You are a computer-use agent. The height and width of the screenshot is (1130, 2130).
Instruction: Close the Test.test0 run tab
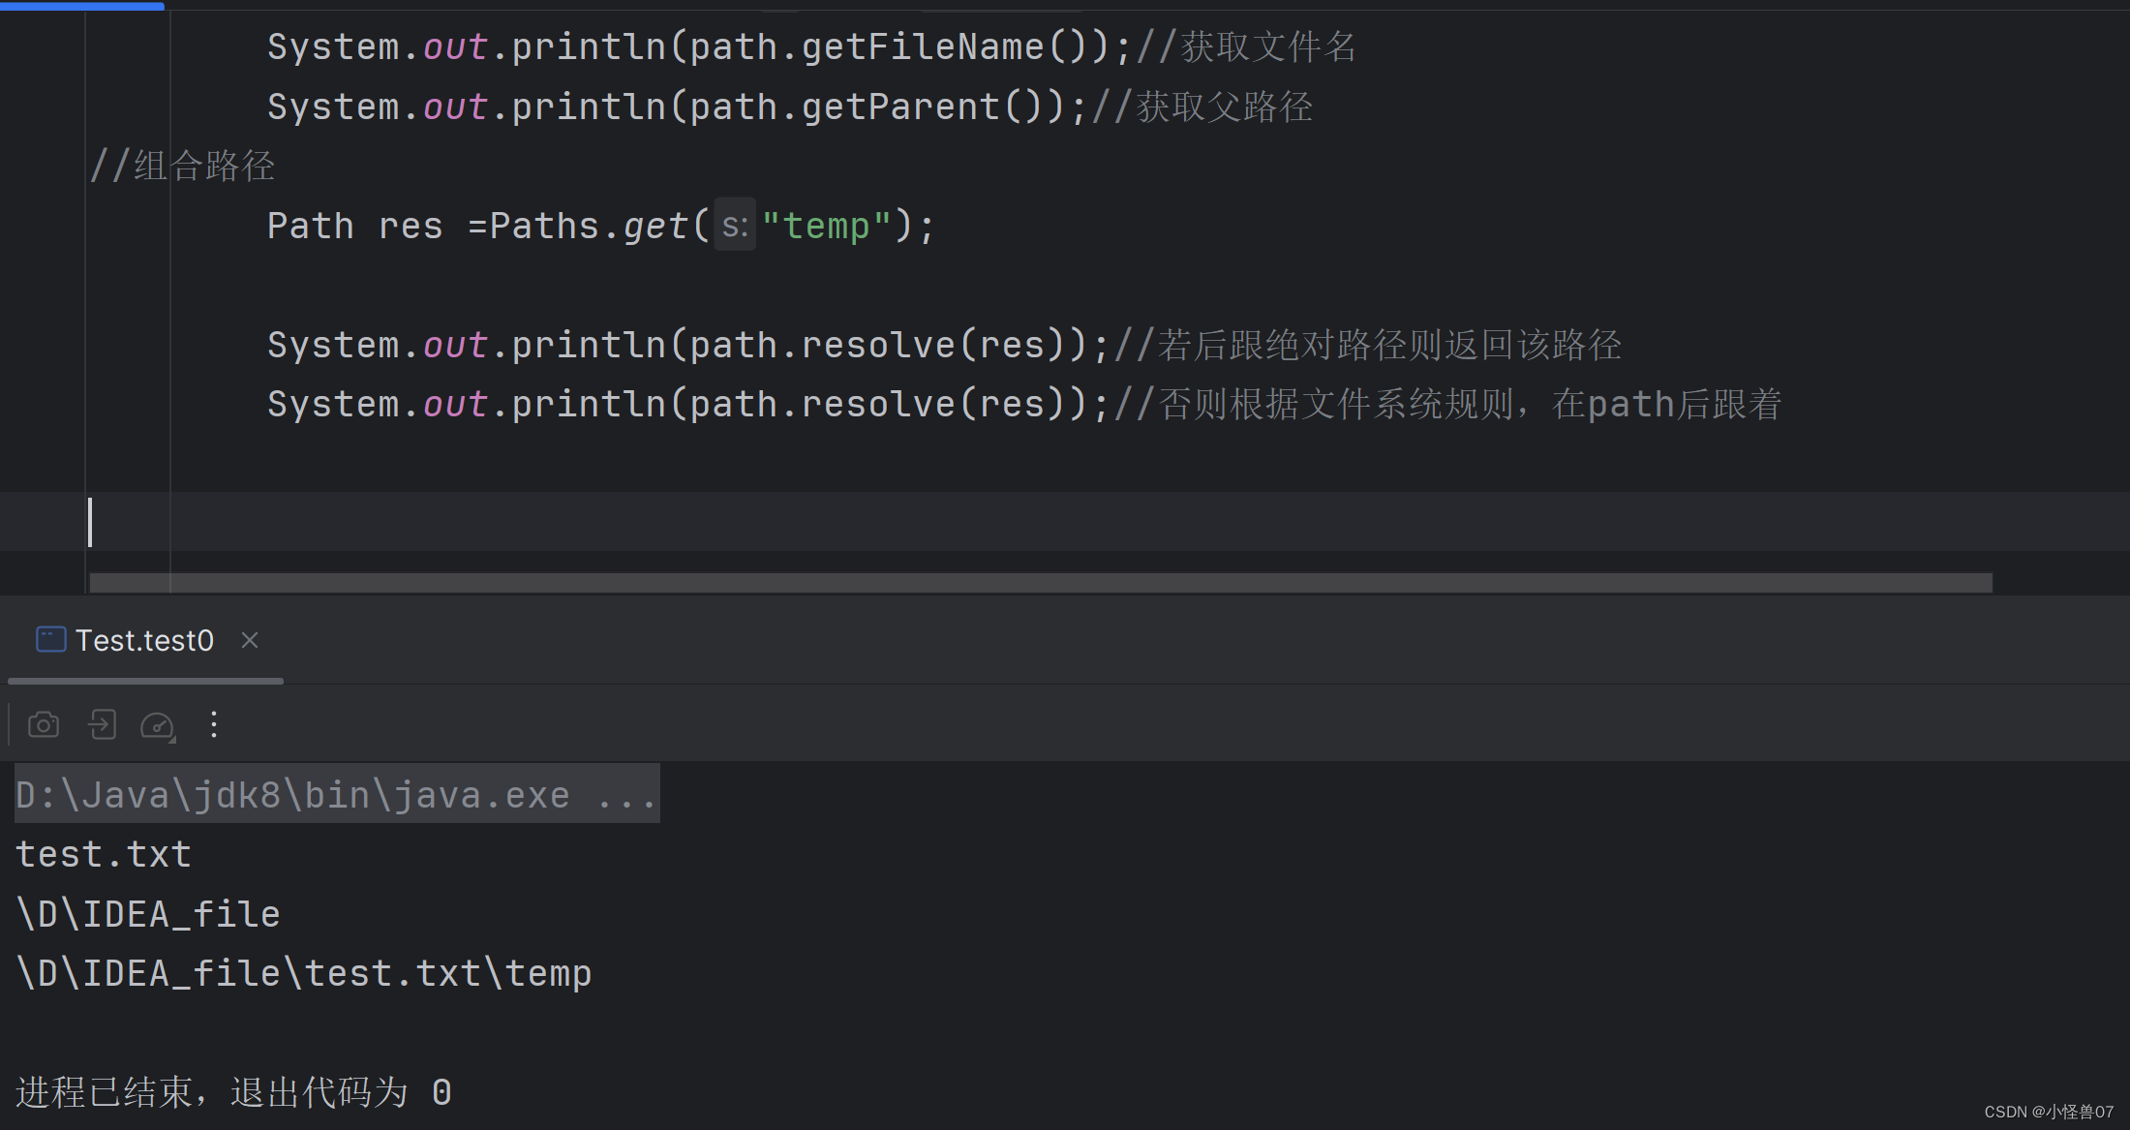(x=249, y=639)
